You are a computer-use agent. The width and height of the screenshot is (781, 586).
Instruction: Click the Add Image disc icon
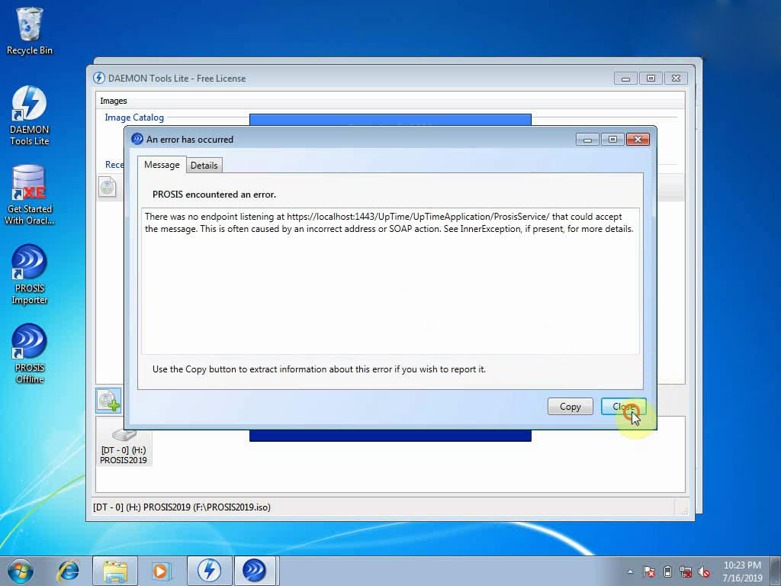point(108,401)
